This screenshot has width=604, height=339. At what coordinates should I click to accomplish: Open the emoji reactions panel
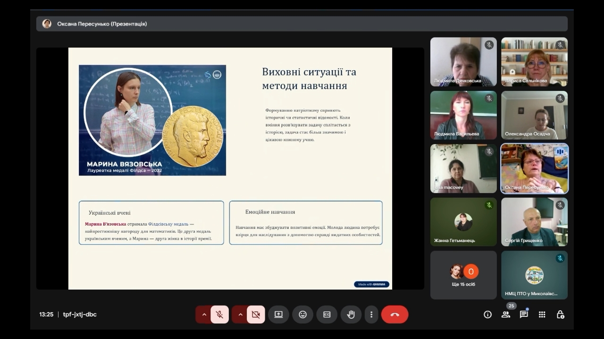click(302, 315)
